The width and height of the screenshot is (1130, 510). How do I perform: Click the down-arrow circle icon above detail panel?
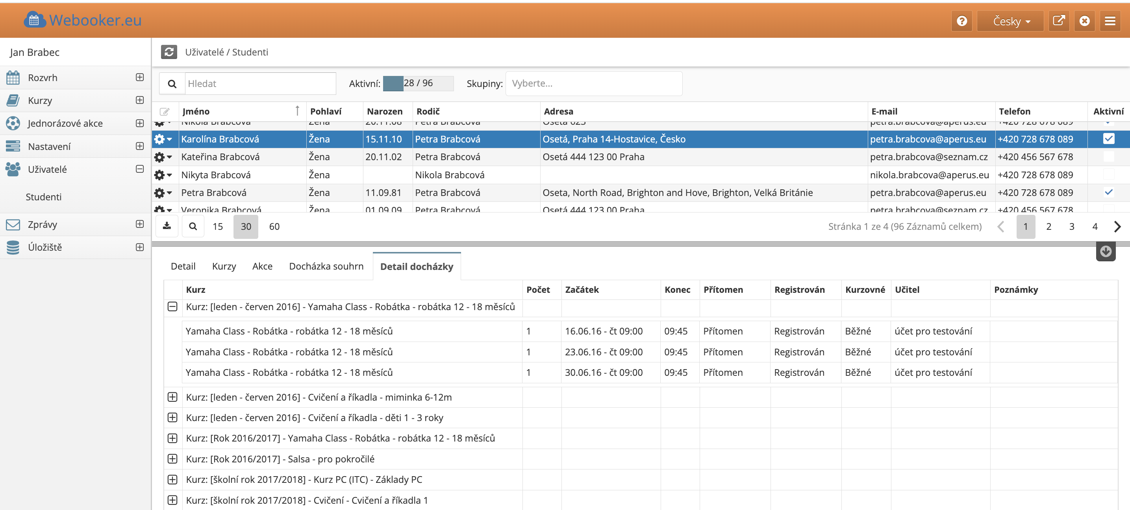[1106, 251]
